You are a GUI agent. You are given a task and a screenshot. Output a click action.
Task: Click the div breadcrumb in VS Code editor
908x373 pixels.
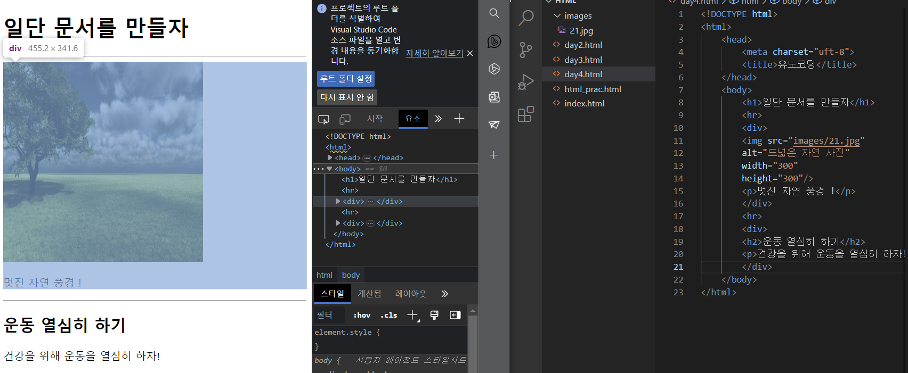830,2
